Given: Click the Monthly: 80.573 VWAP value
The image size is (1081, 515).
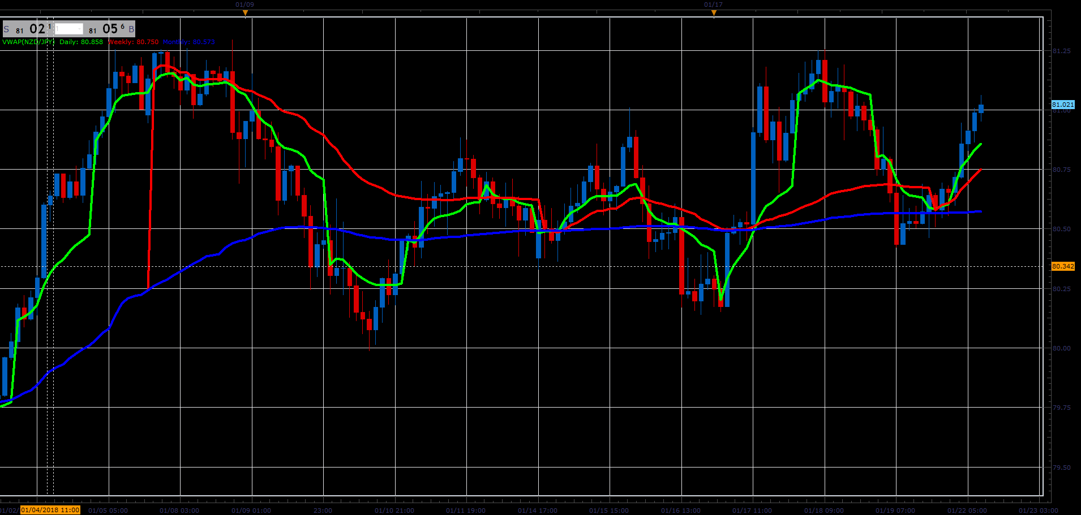Looking at the screenshot, I should tap(189, 42).
